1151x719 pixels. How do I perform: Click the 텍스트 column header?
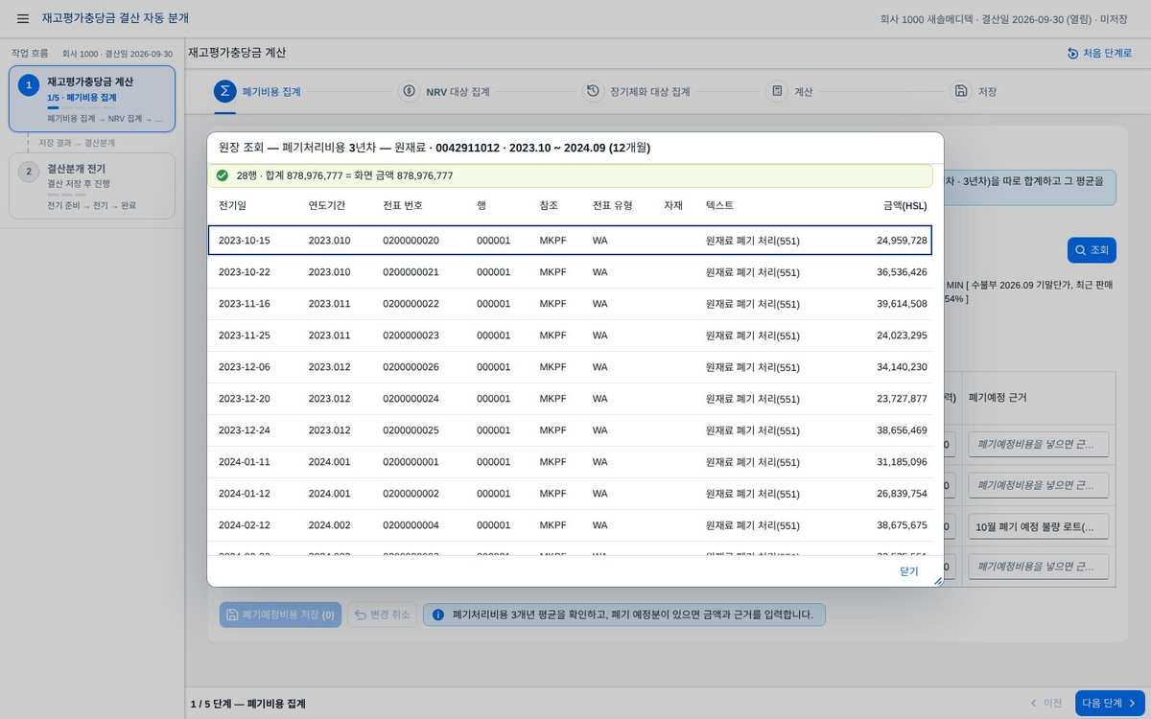720,205
